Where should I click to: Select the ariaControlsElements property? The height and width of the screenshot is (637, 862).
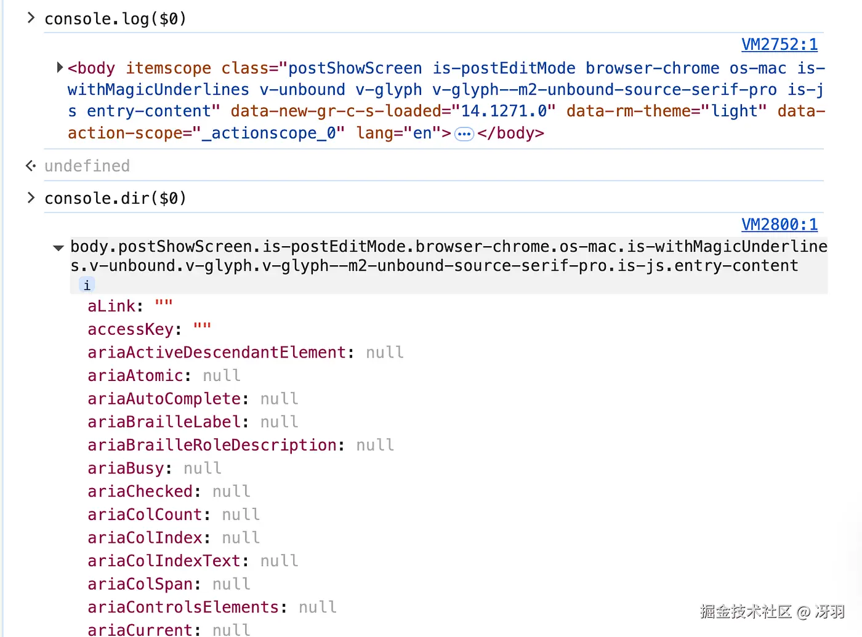click(212, 607)
